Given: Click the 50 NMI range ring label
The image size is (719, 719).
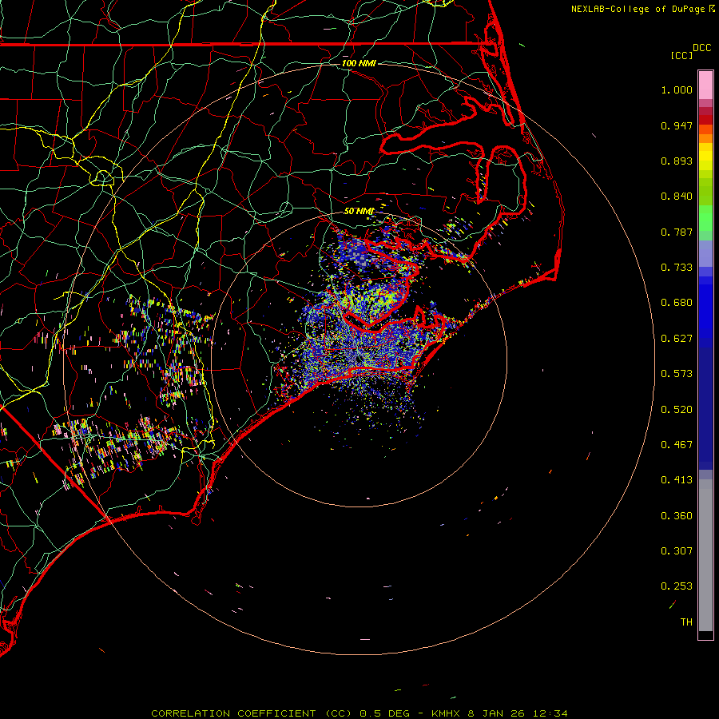Looking at the screenshot, I should (x=359, y=211).
